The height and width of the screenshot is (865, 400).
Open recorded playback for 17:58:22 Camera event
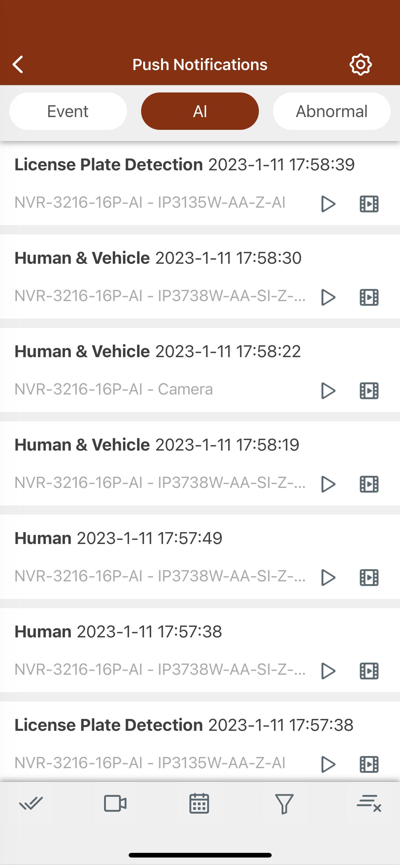(369, 390)
